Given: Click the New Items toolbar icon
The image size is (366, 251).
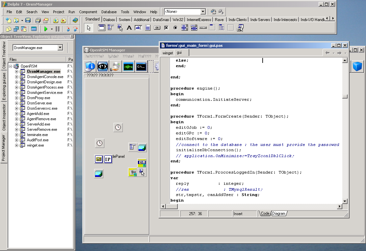Looking at the screenshot, I should 9,20.
